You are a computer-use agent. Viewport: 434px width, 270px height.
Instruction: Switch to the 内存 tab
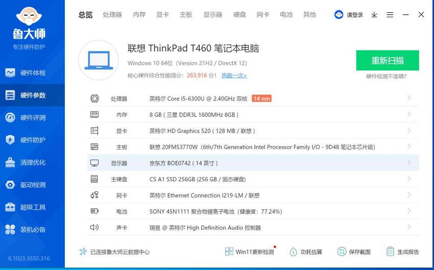pos(139,15)
